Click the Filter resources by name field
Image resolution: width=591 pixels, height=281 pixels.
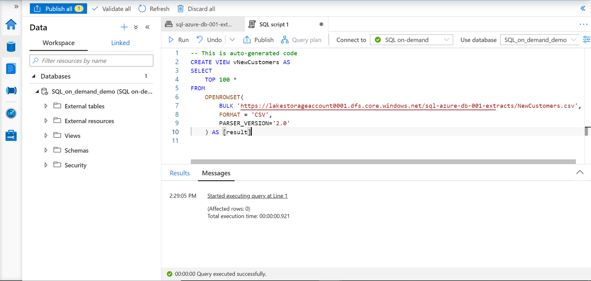[x=91, y=61]
